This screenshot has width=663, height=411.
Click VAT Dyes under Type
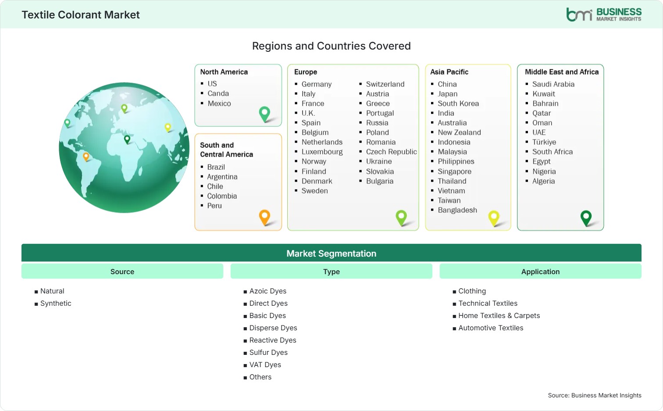[265, 365]
